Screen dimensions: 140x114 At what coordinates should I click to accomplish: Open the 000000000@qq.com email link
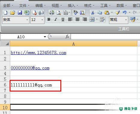(x=30, y=68)
